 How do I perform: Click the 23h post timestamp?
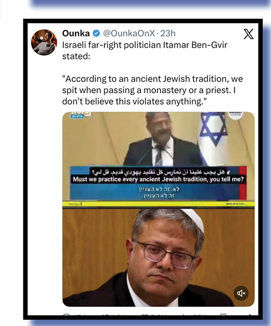168,33
